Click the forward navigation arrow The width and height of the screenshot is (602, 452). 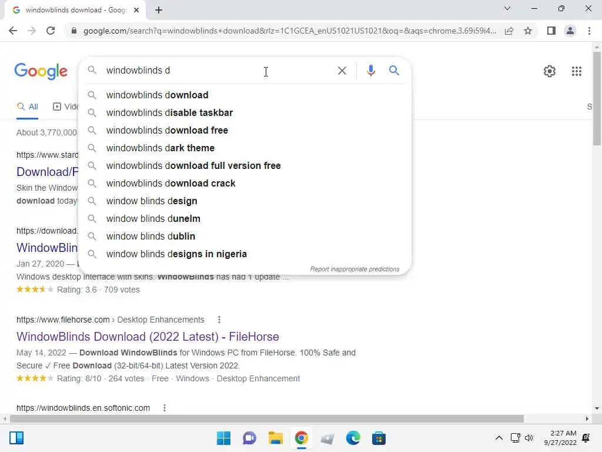pyautogui.click(x=32, y=31)
